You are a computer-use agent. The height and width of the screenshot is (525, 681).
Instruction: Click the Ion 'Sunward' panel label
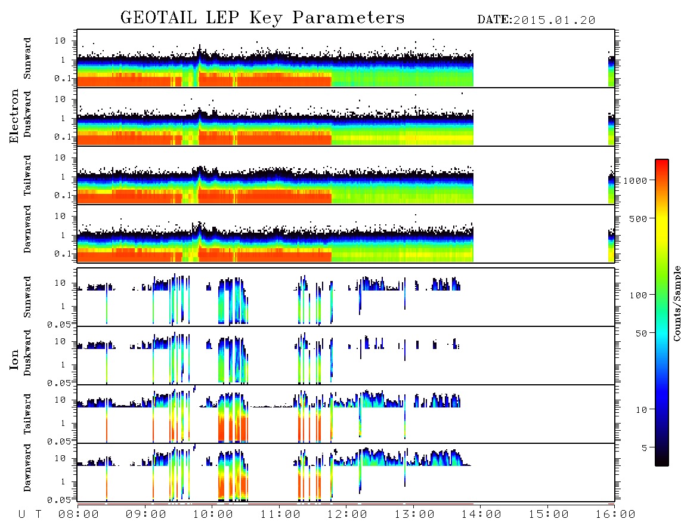(27, 297)
